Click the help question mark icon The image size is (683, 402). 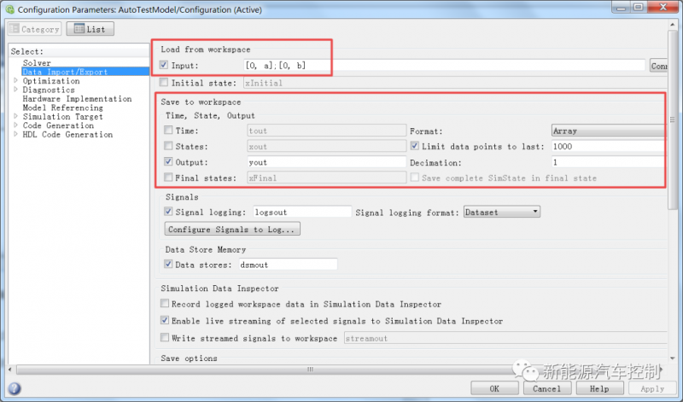coord(12,388)
